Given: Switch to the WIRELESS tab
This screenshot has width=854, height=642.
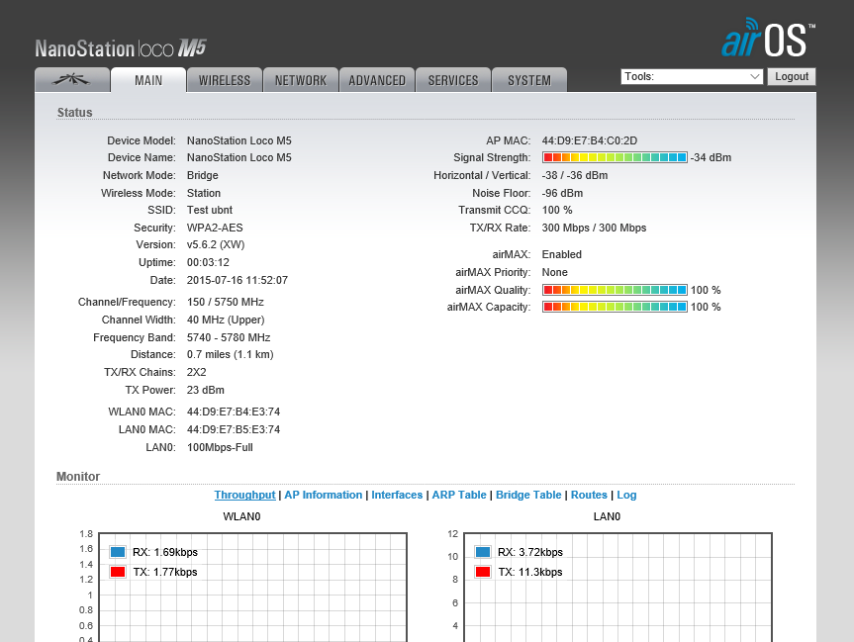Looking at the screenshot, I should (225, 80).
